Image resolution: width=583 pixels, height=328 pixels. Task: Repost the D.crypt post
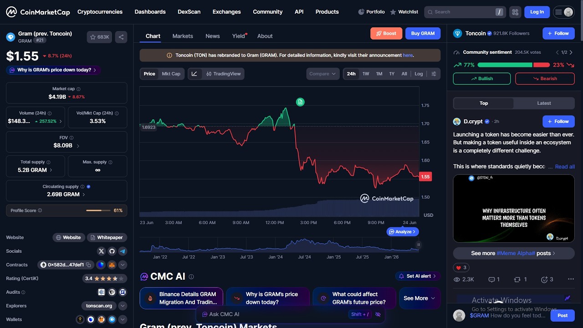click(x=520, y=279)
